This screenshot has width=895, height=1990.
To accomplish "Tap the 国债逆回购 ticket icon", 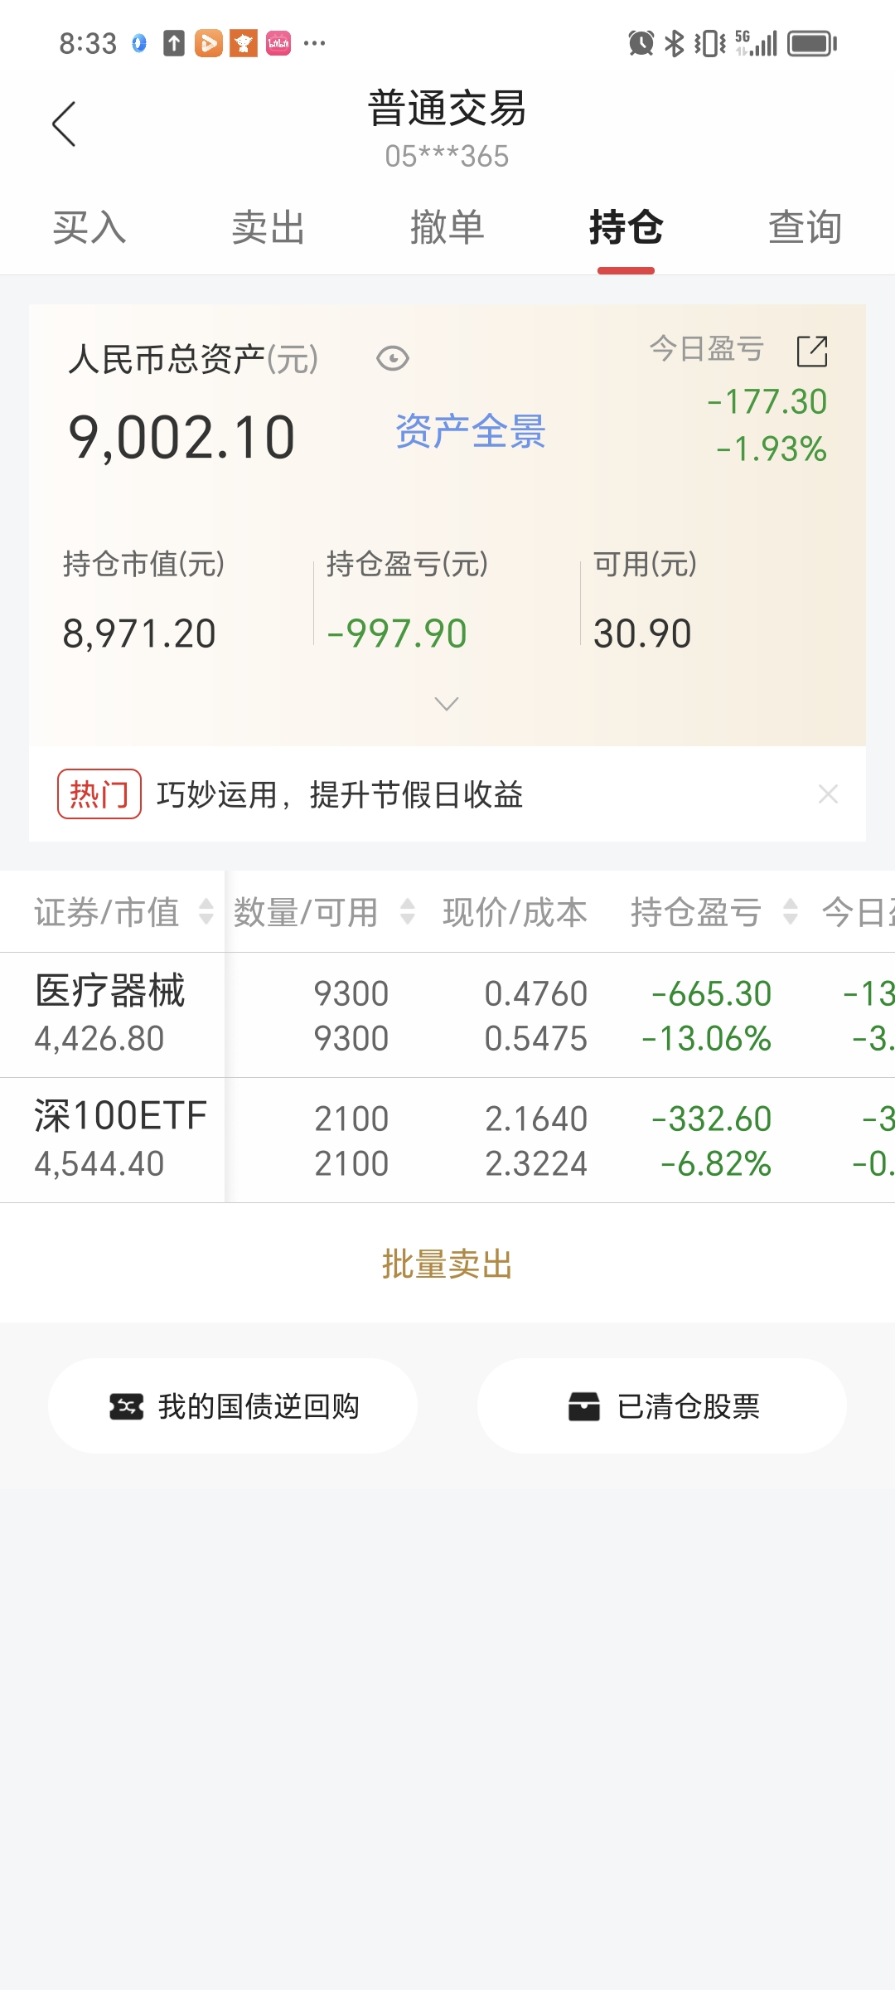I will (126, 1406).
